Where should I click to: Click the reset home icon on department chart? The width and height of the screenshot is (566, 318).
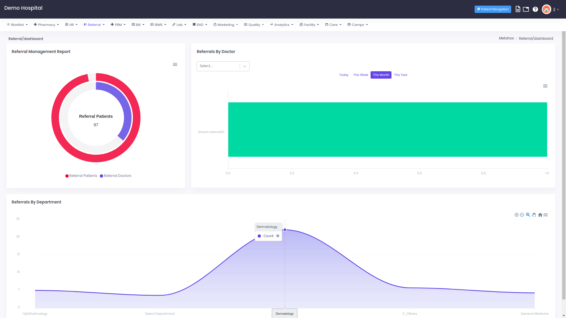click(x=540, y=215)
